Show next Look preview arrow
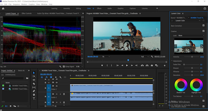The height and width of the screenshot is (111, 208). (x=202, y=46)
